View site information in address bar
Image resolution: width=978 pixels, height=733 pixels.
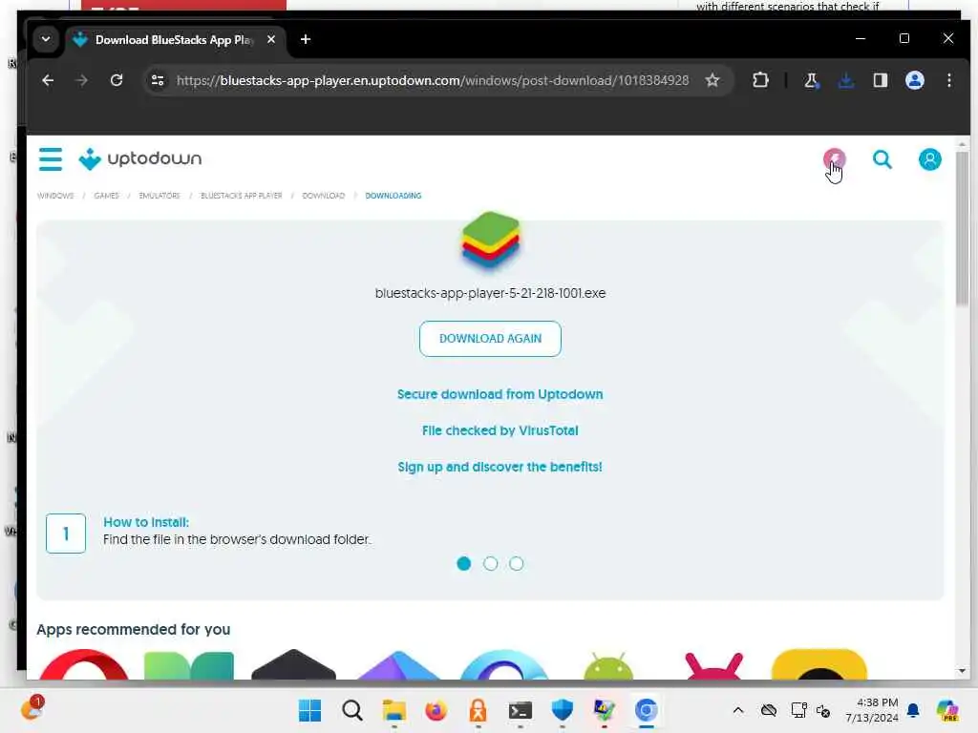pyautogui.click(x=158, y=80)
